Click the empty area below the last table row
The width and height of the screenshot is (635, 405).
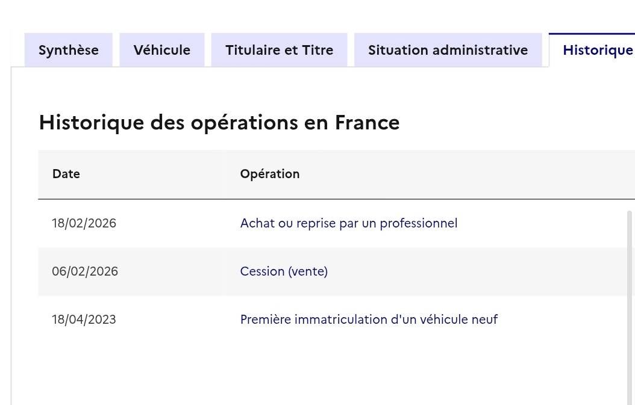click(x=301, y=367)
